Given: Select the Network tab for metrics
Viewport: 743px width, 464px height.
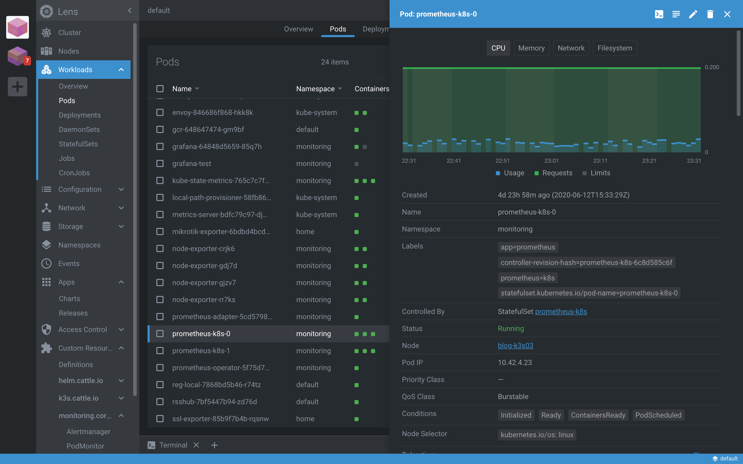Looking at the screenshot, I should coord(571,48).
